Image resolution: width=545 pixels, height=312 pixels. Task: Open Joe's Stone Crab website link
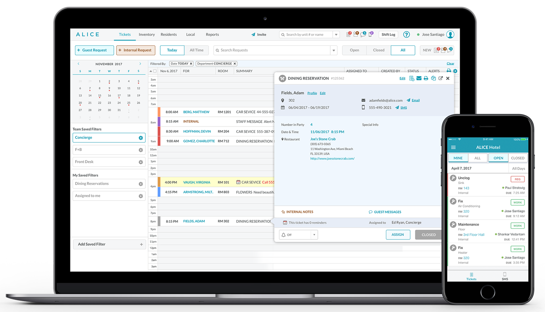[332, 159]
